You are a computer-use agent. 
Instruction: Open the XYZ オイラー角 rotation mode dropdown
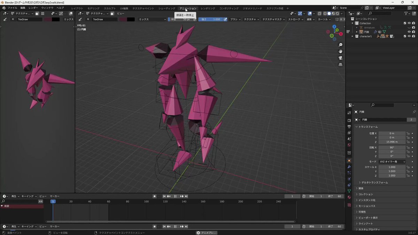[x=392, y=162]
